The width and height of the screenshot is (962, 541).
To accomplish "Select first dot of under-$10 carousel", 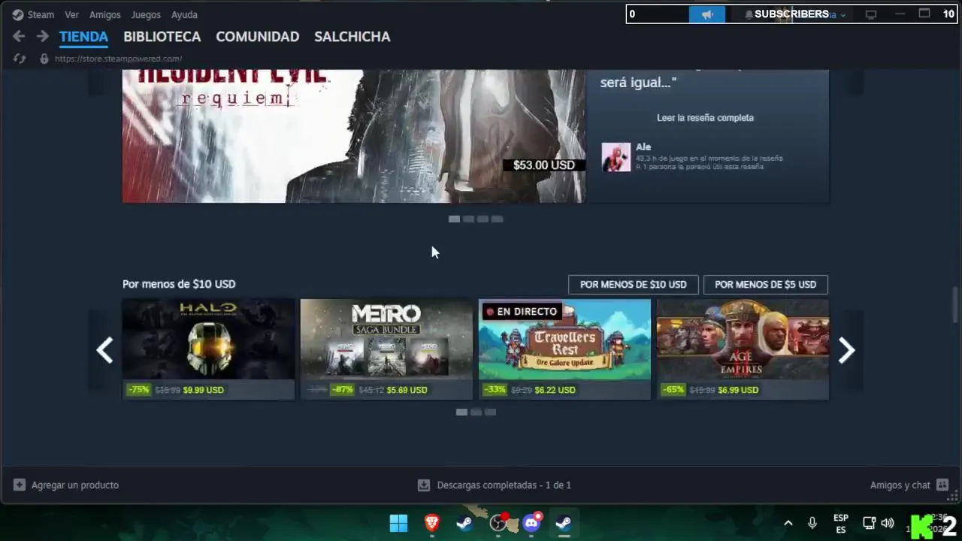I will [461, 412].
